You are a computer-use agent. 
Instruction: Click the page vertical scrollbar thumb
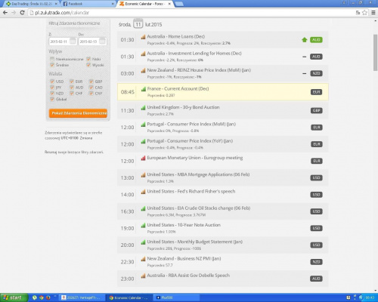pos(375,53)
